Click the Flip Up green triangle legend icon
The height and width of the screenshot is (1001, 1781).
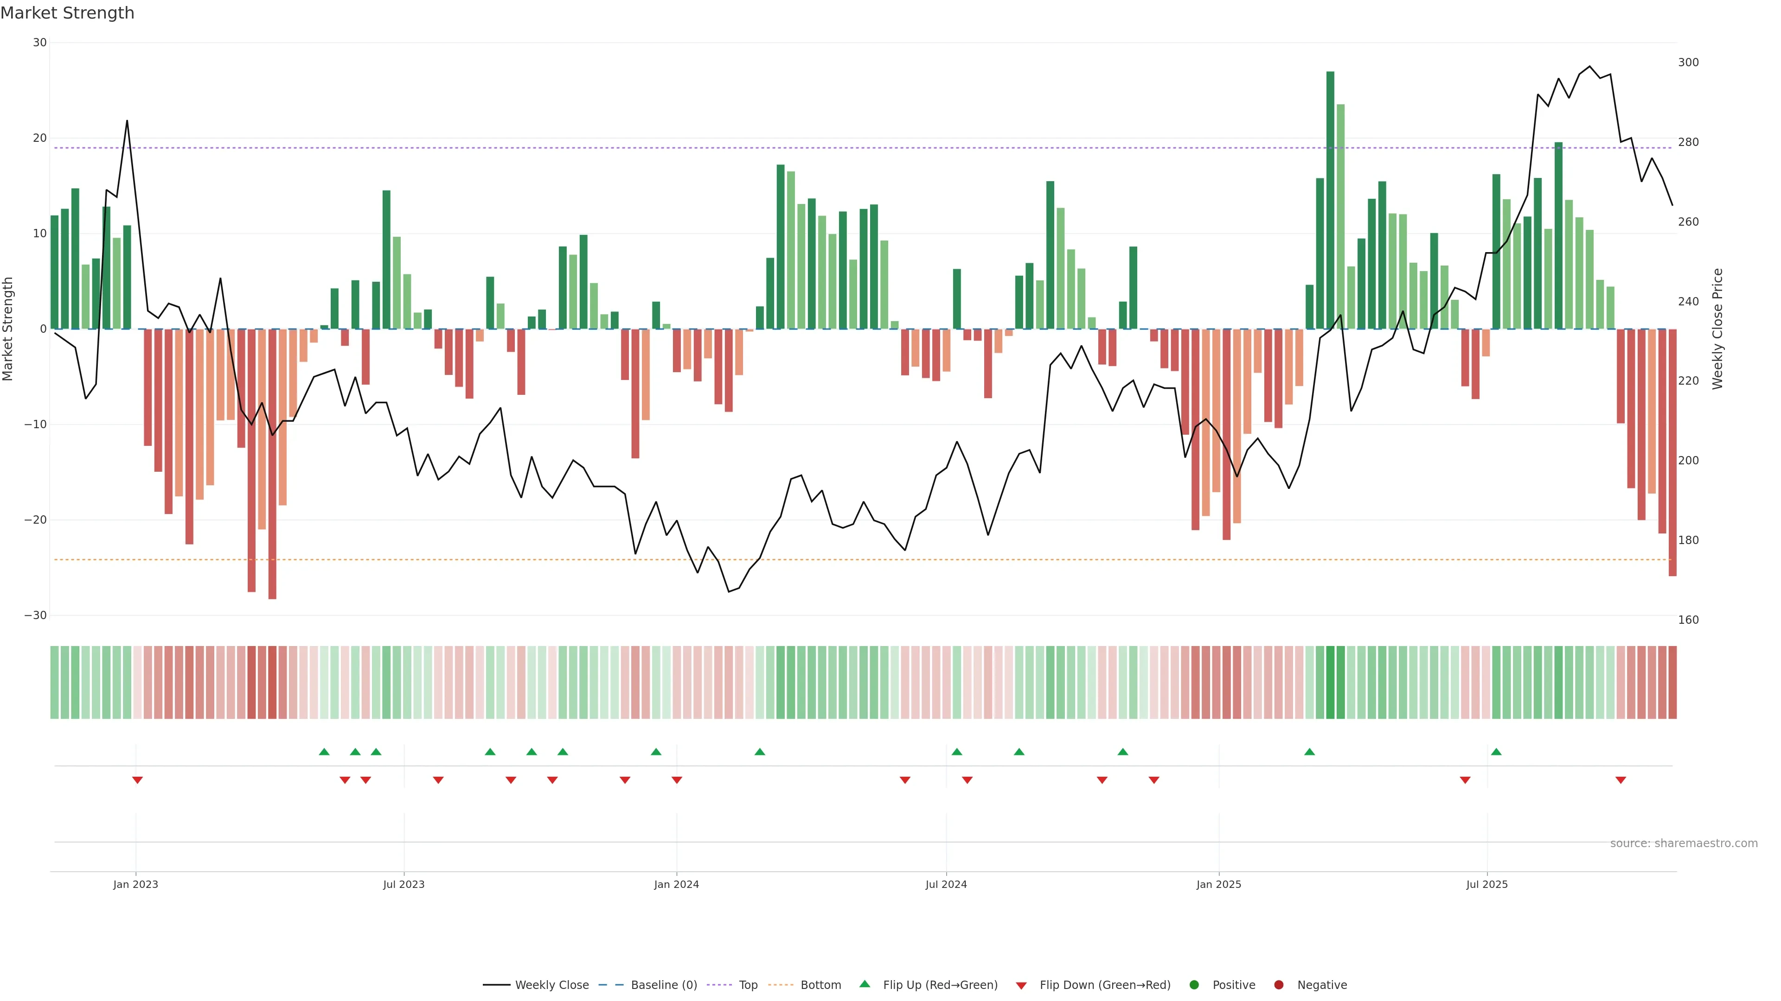coord(864,984)
